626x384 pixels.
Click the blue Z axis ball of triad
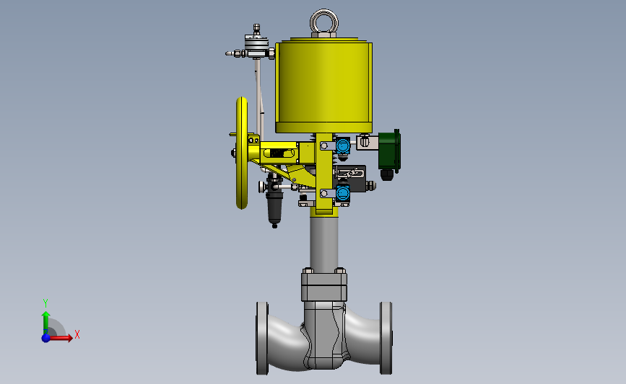46,338
